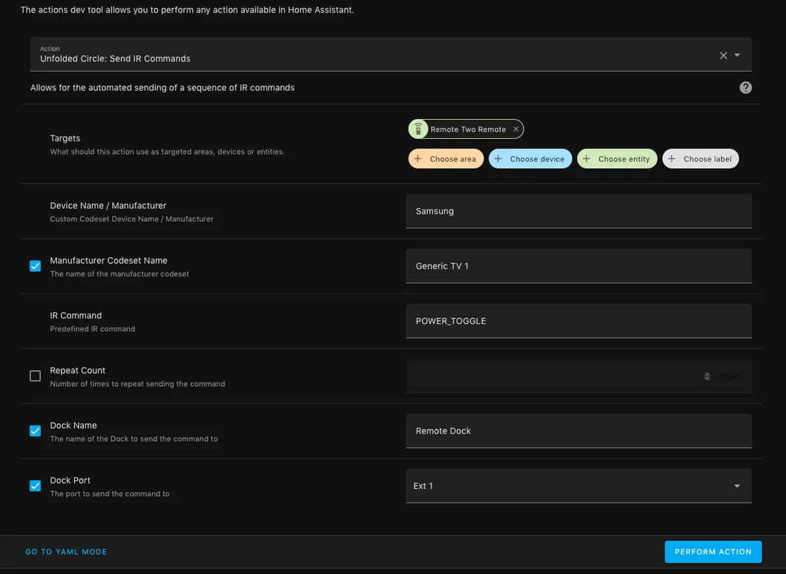Image resolution: width=786 pixels, height=574 pixels.
Task: Open the Dock Port Ext 1 dropdown
Action: click(579, 486)
